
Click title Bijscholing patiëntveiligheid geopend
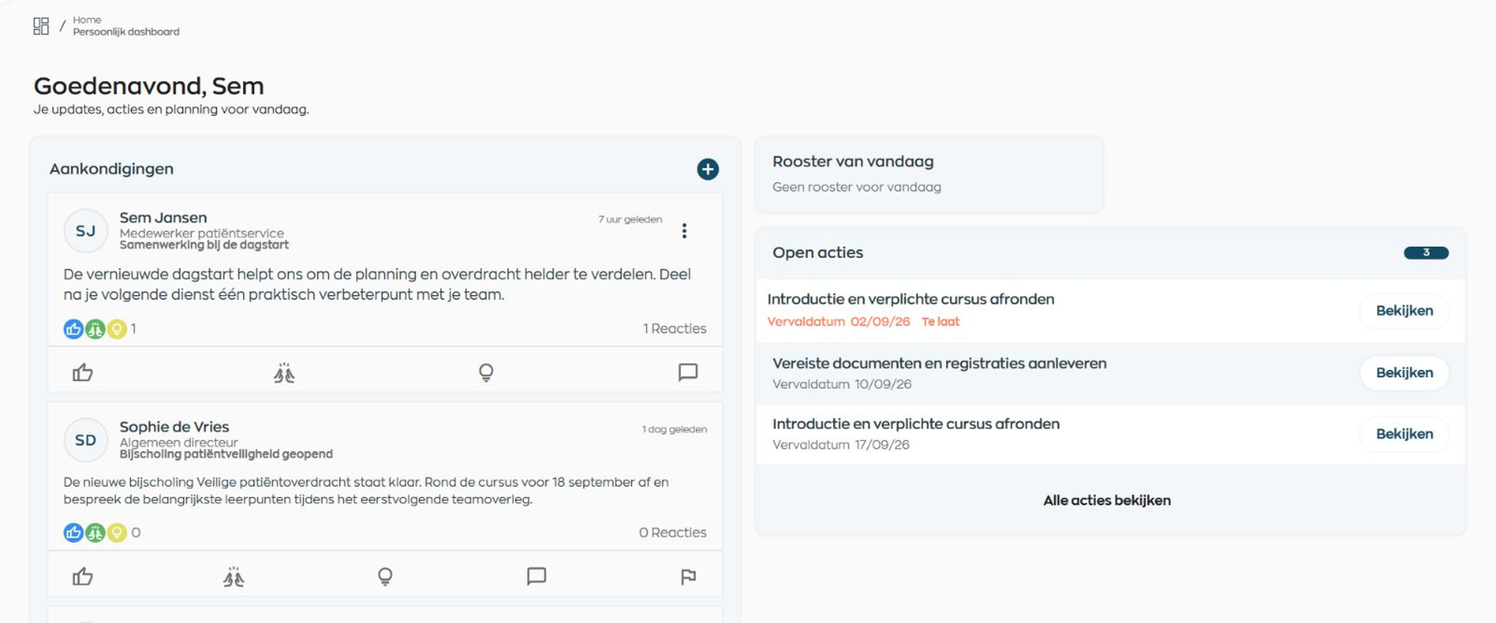pos(226,454)
